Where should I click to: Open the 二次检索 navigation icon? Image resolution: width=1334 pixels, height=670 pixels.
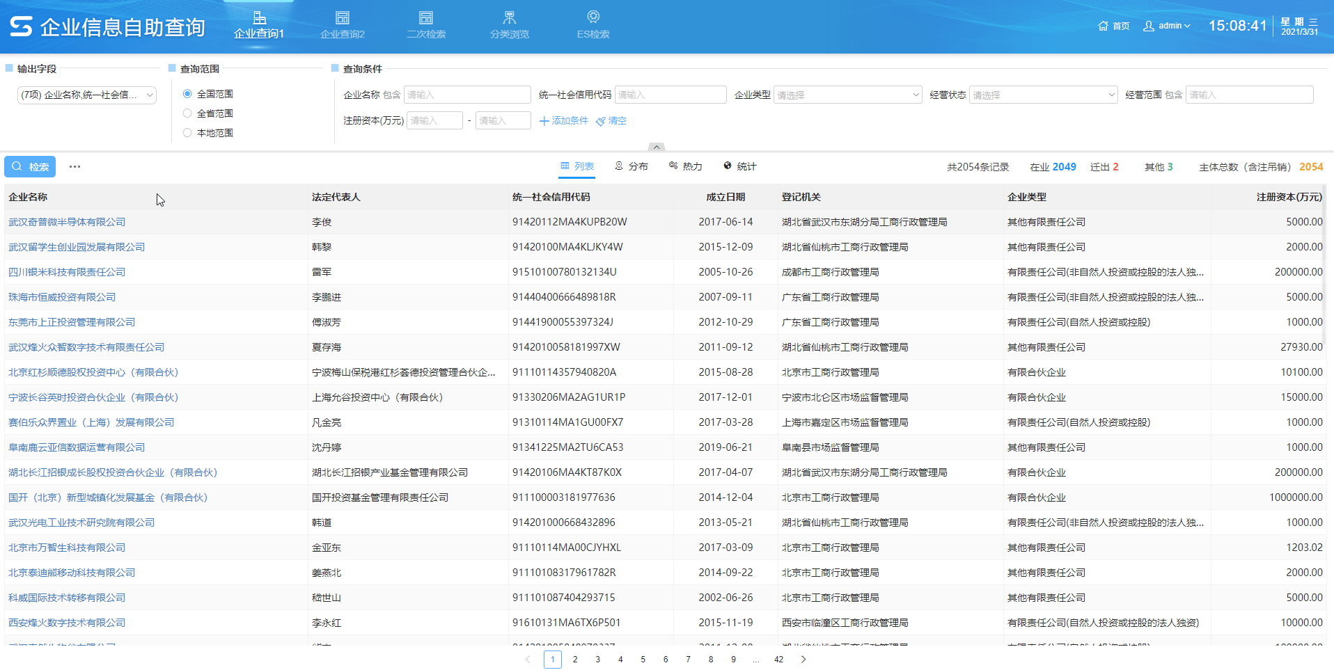tap(426, 18)
